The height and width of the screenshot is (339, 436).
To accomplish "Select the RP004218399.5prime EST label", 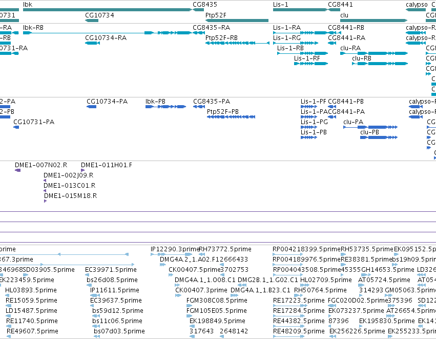I will pos(306,249).
